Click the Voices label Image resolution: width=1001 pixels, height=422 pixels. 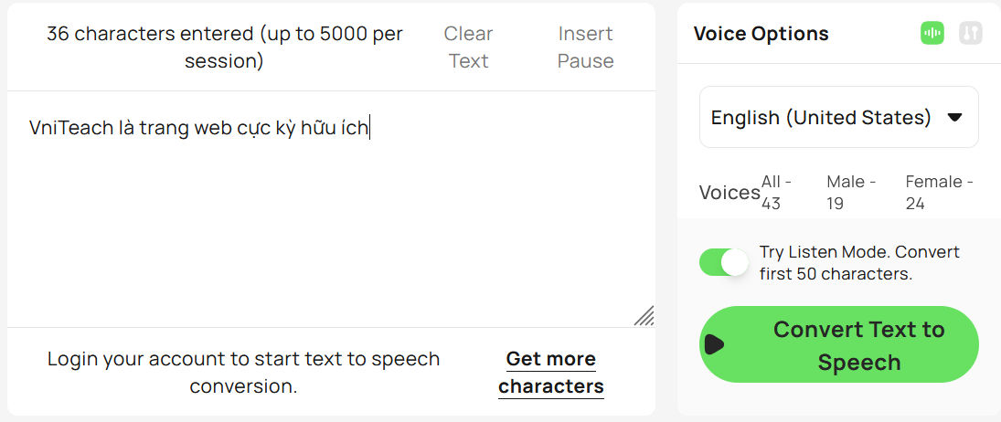[729, 193]
